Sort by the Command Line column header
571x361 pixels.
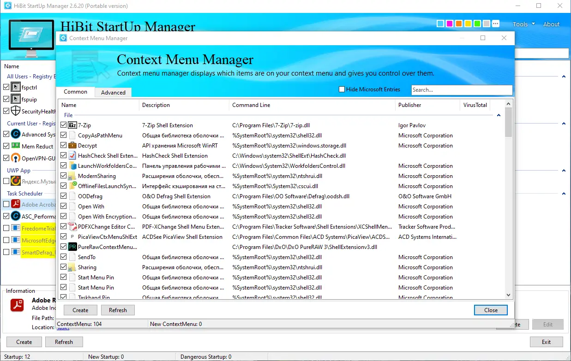[312, 105]
